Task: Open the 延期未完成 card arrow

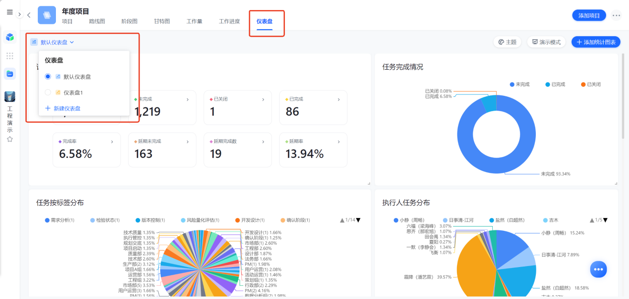Action: 187,142
